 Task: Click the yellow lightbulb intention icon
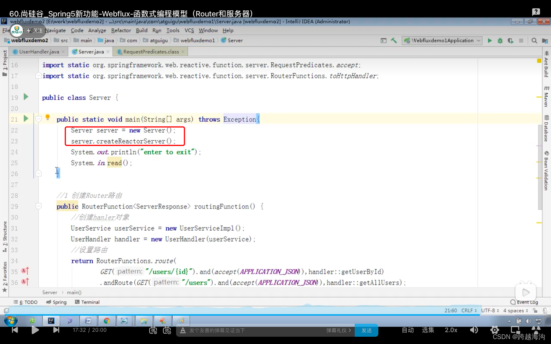(x=47, y=117)
